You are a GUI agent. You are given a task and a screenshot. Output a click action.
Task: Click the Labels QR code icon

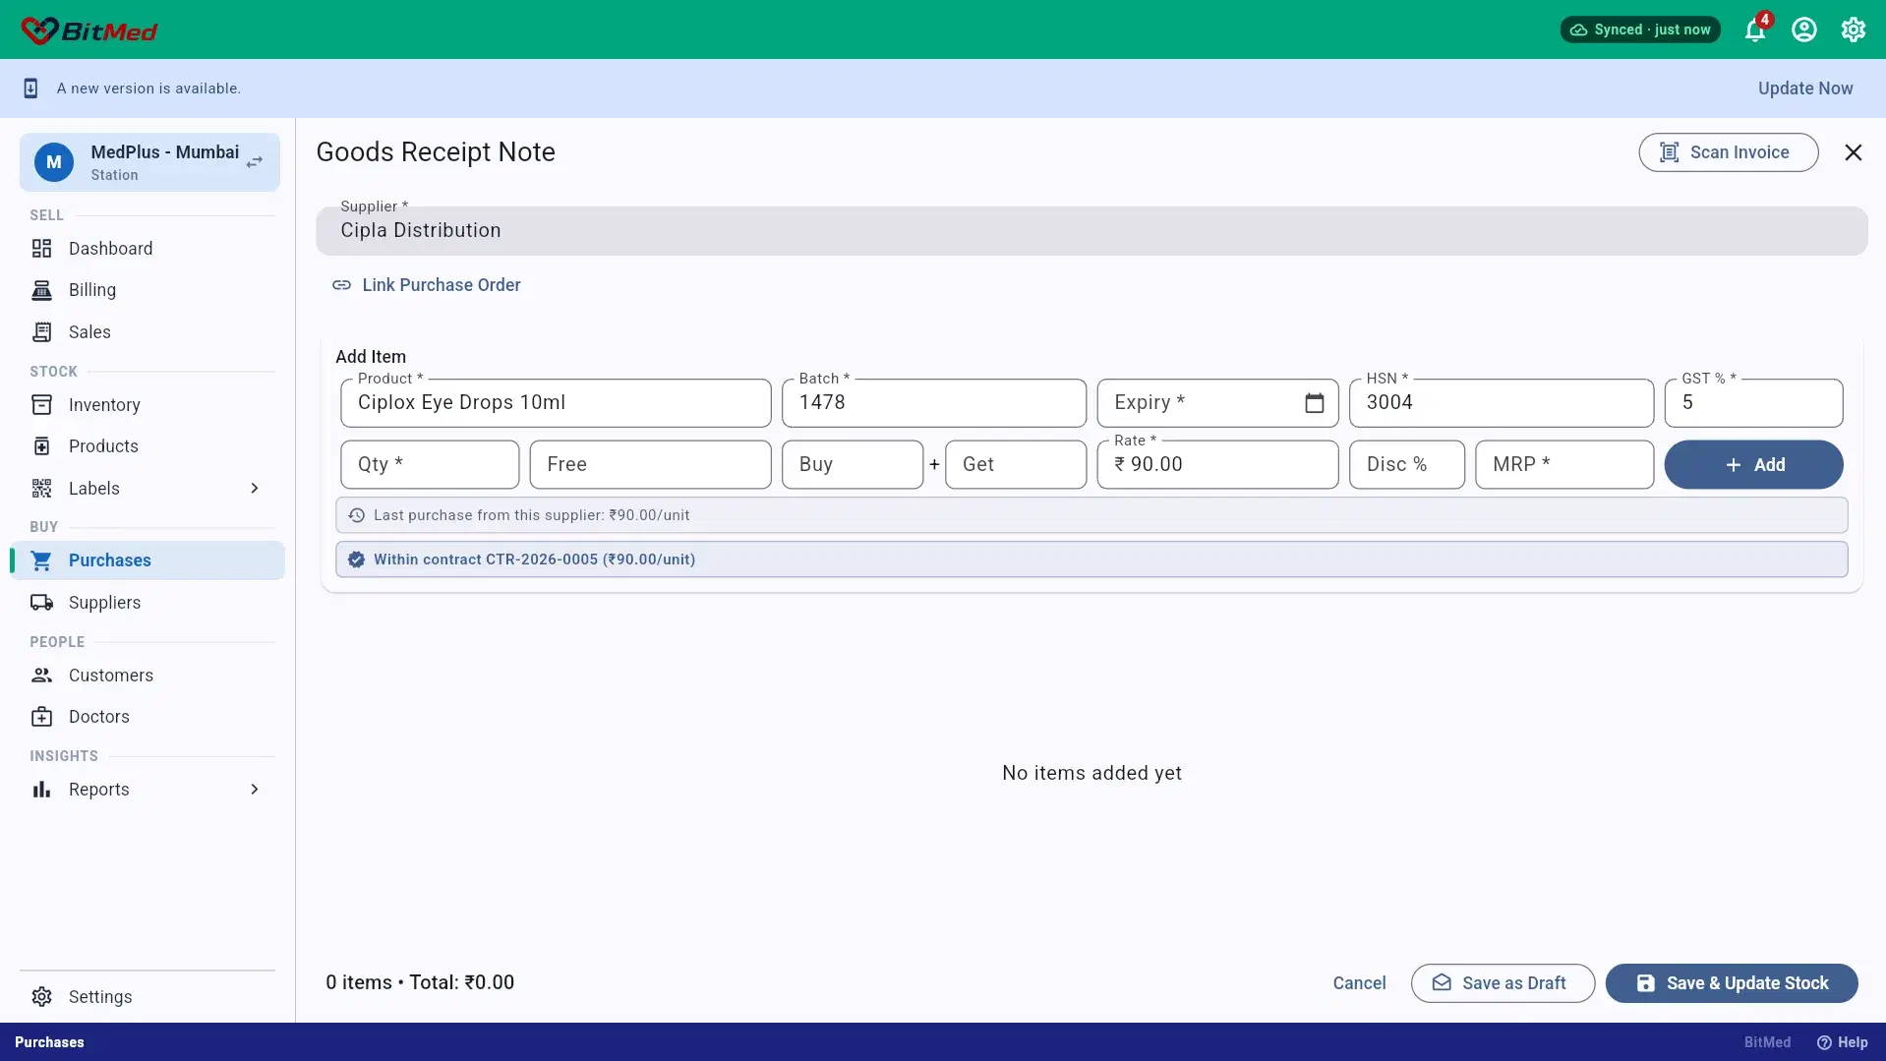(x=41, y=489)
